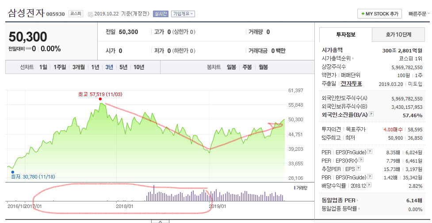
Task: Select the 3개월 line chart period
Action: point(79,67)
